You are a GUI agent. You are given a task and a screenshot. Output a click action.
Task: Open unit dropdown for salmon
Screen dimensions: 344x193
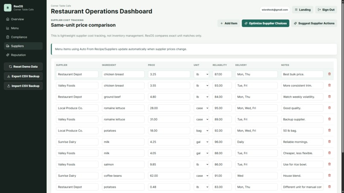(201, 164)
